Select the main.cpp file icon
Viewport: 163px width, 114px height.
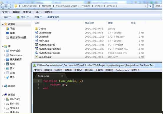pos(36,41)
